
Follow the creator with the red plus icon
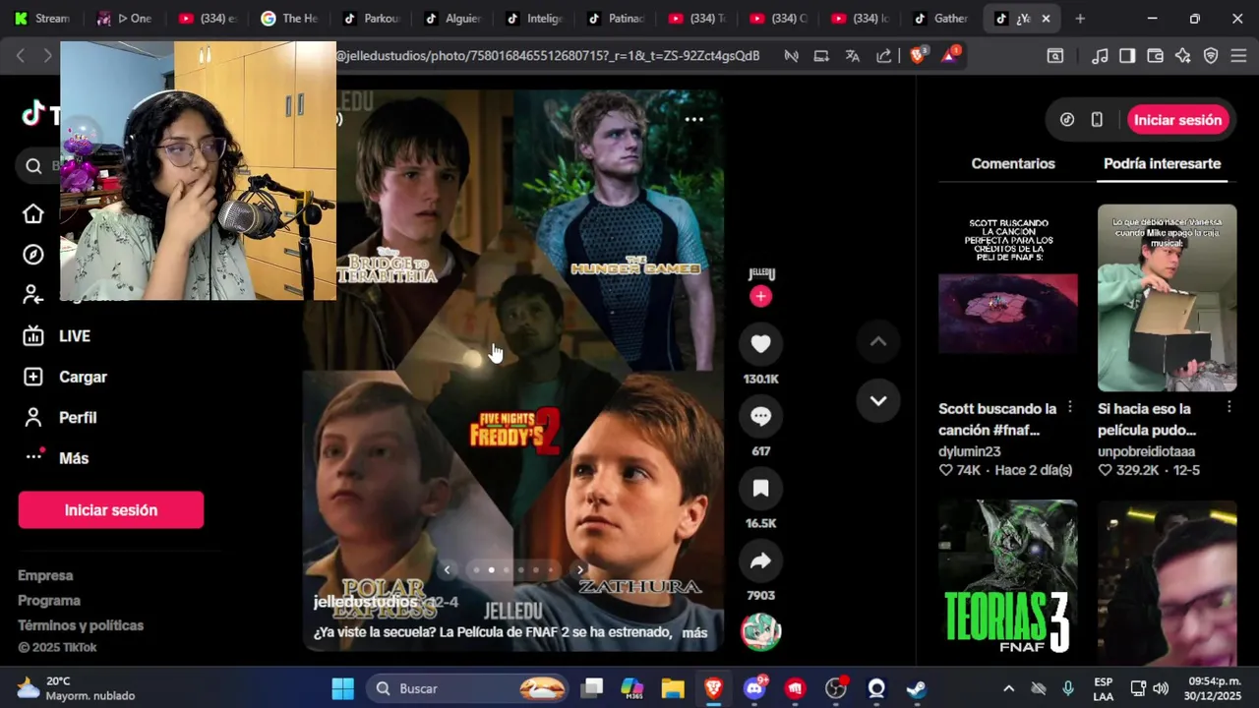[x=760, y=296]
